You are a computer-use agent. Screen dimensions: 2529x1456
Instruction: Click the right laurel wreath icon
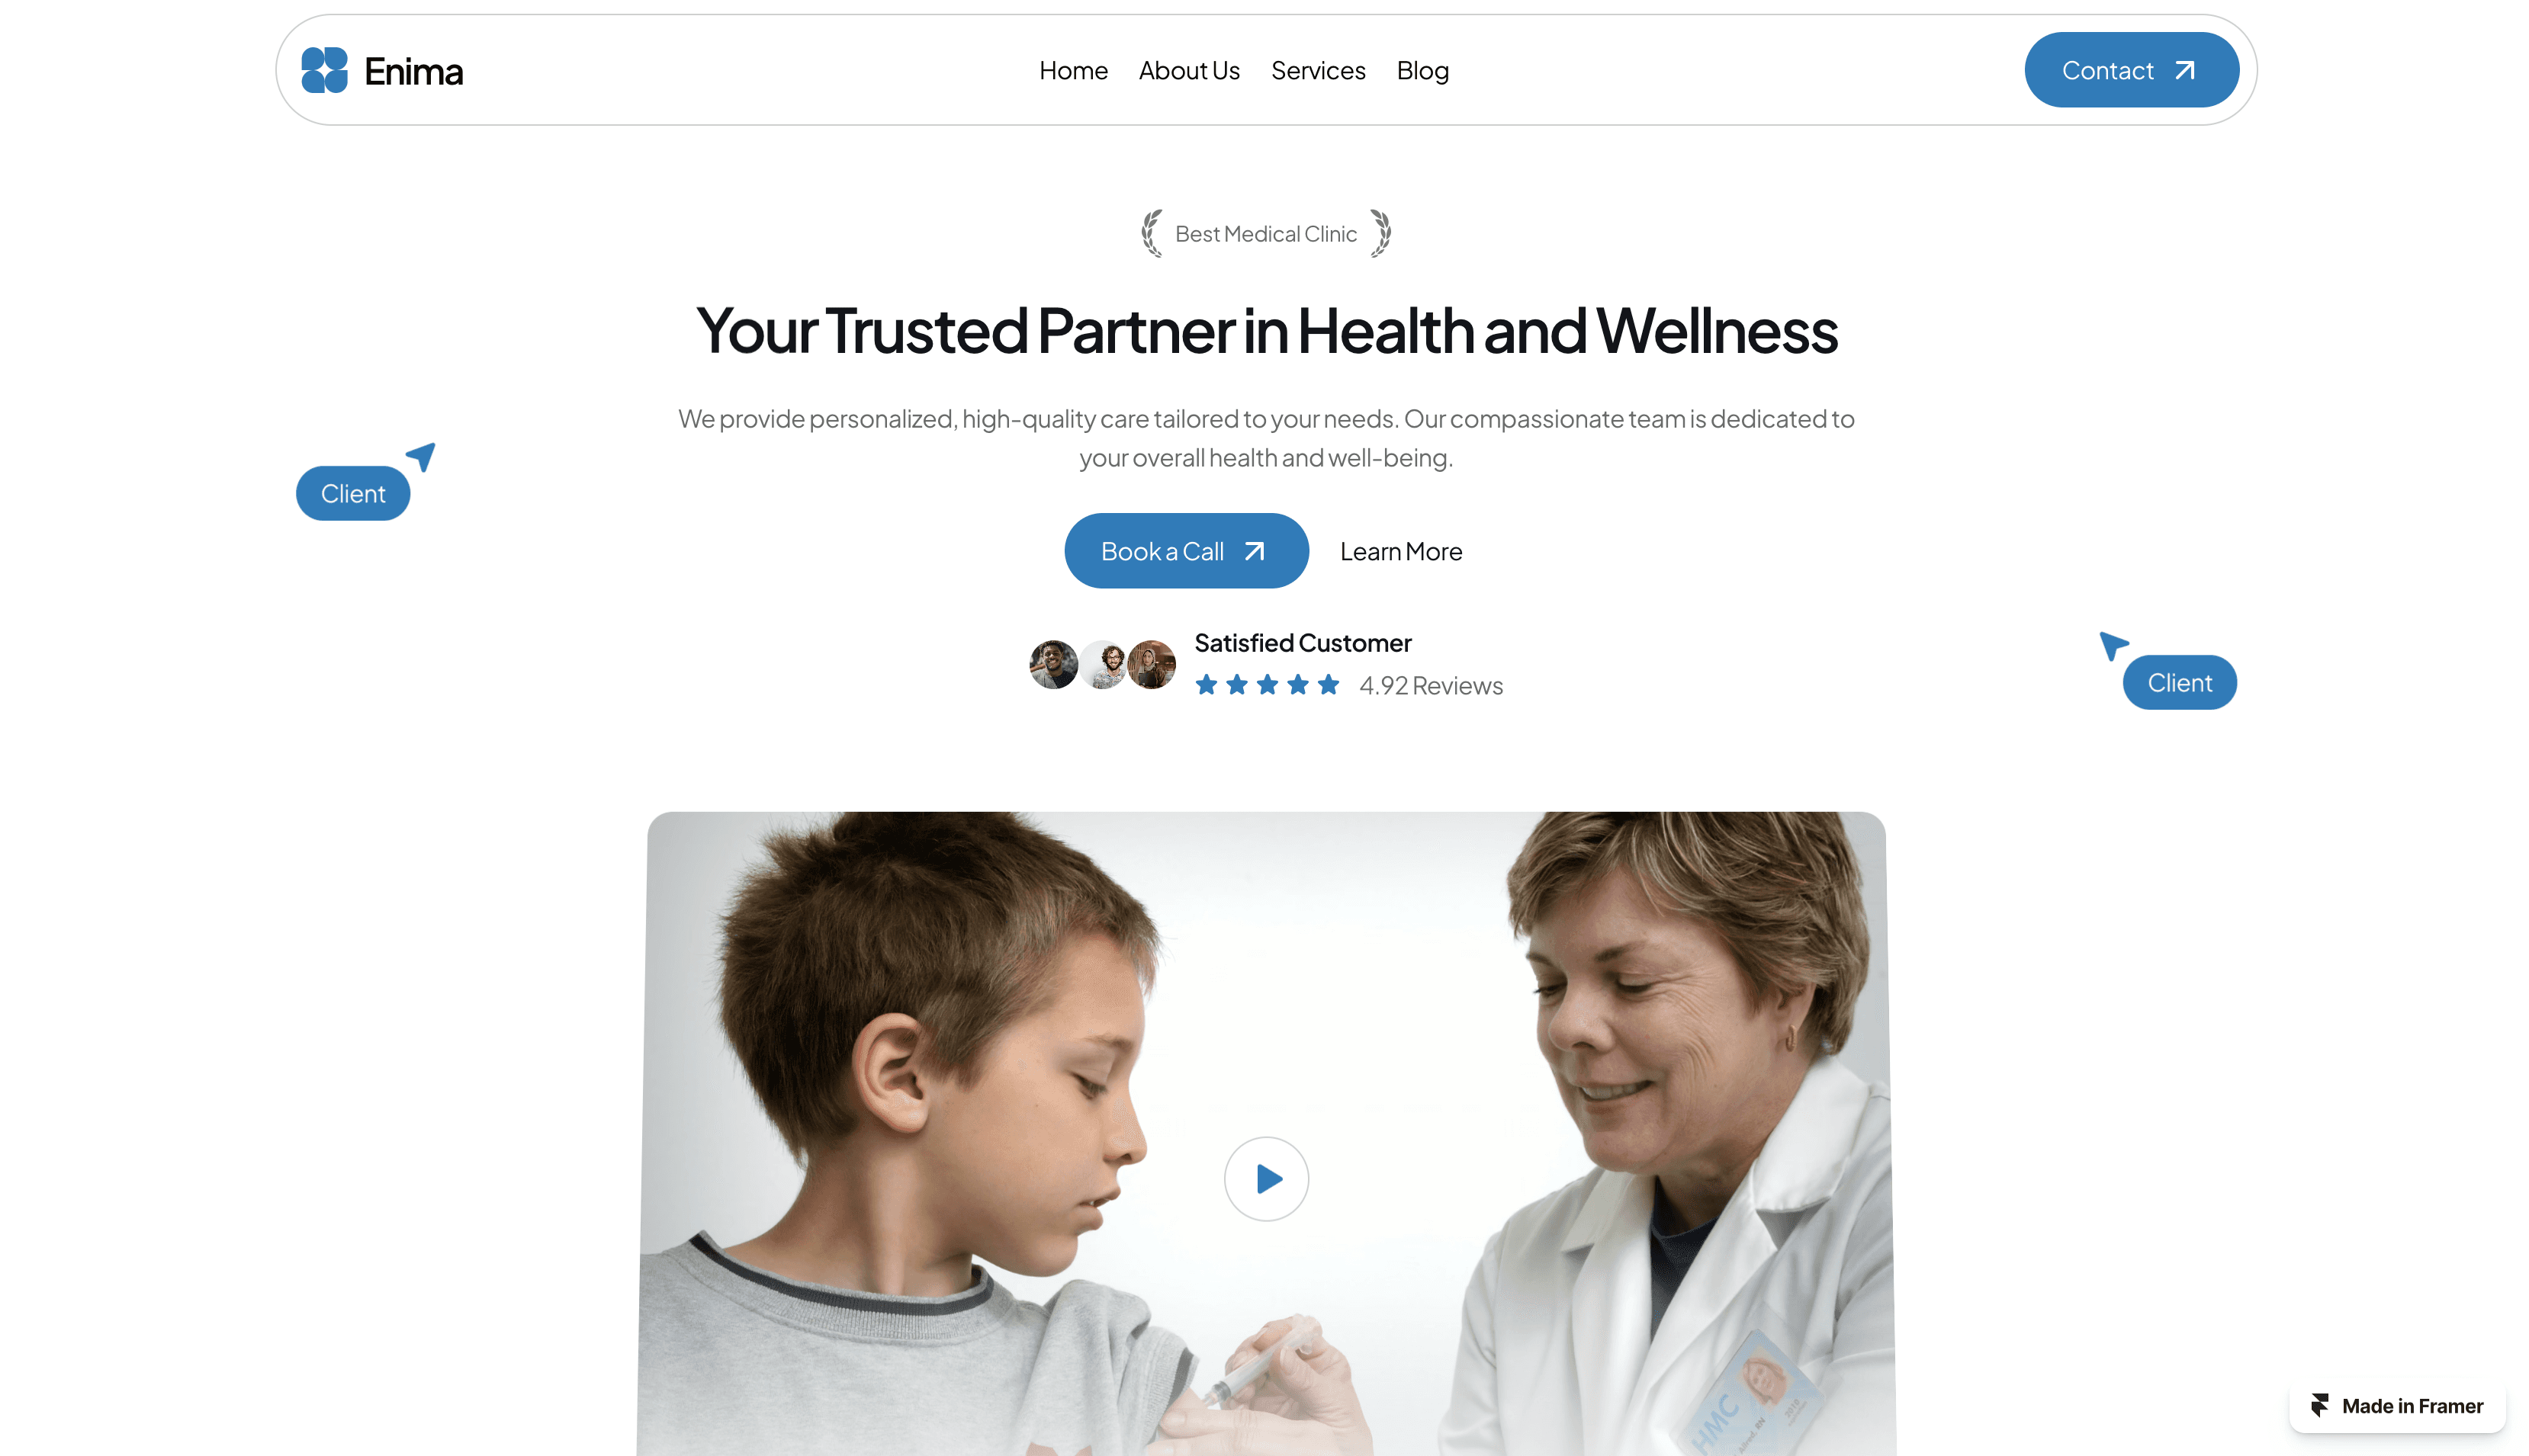(1380, 233)
